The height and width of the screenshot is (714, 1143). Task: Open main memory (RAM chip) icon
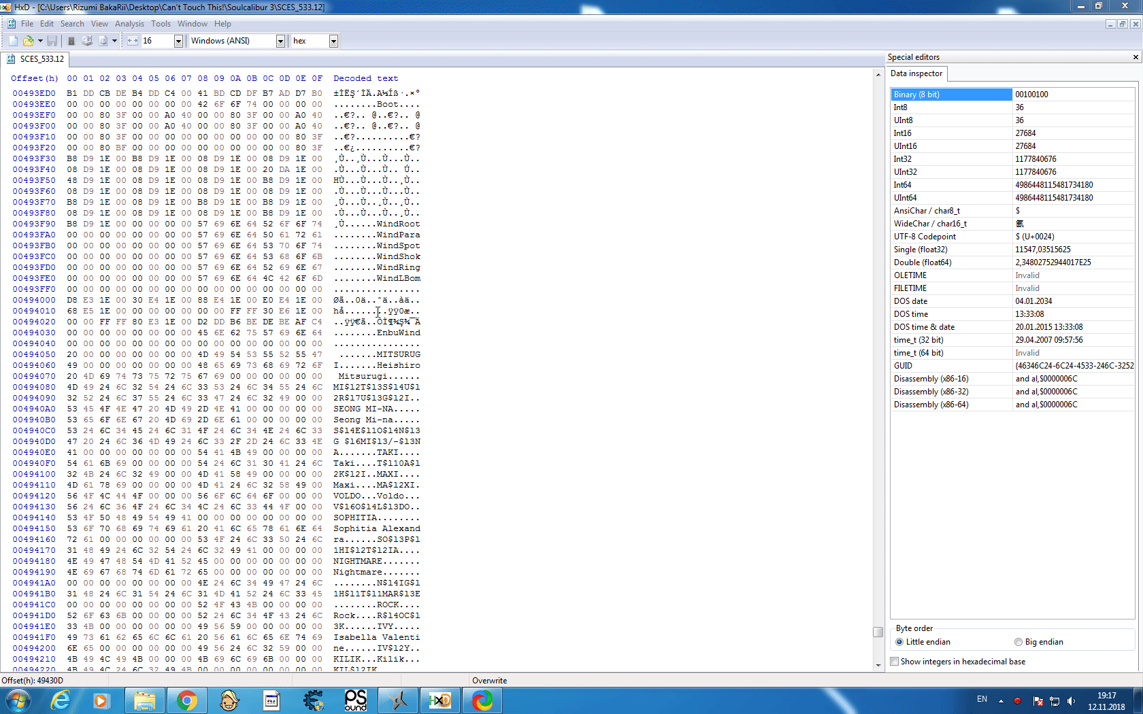click(71, 41)
